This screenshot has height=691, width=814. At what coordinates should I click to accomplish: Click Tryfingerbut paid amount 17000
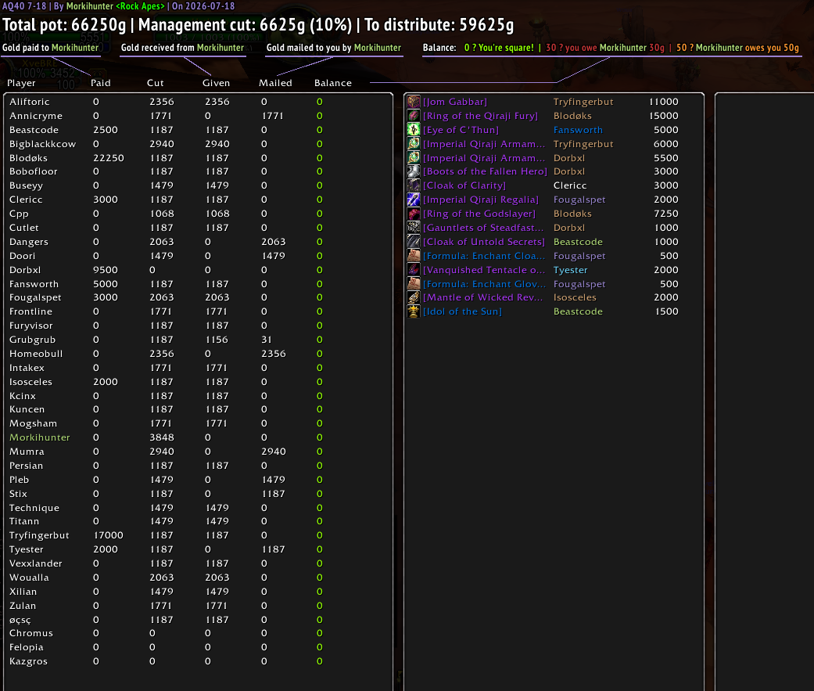click(x=109, y=535)
